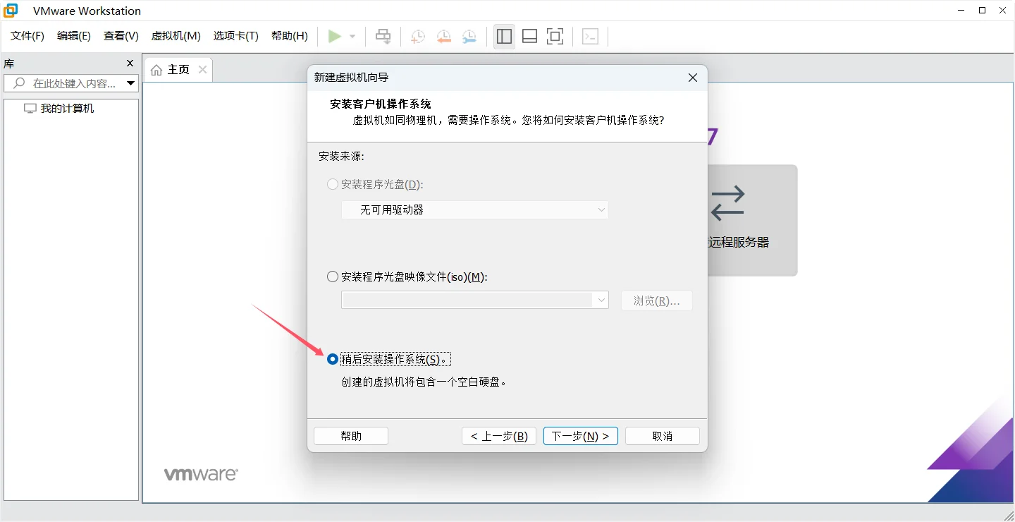Click the 安装来源: label
This screenshot has width=1015, height=522.
click(x=341, y=156)
